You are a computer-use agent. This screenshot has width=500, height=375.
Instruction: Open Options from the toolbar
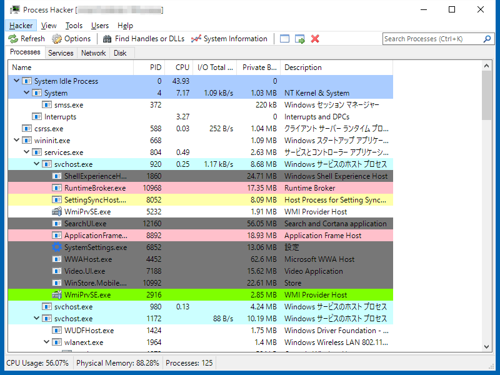pos(71,39)
